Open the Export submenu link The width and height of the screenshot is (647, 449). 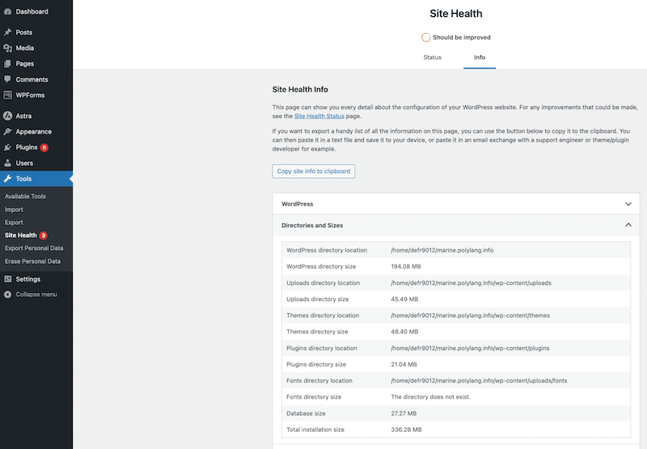[x=14, y=222]
